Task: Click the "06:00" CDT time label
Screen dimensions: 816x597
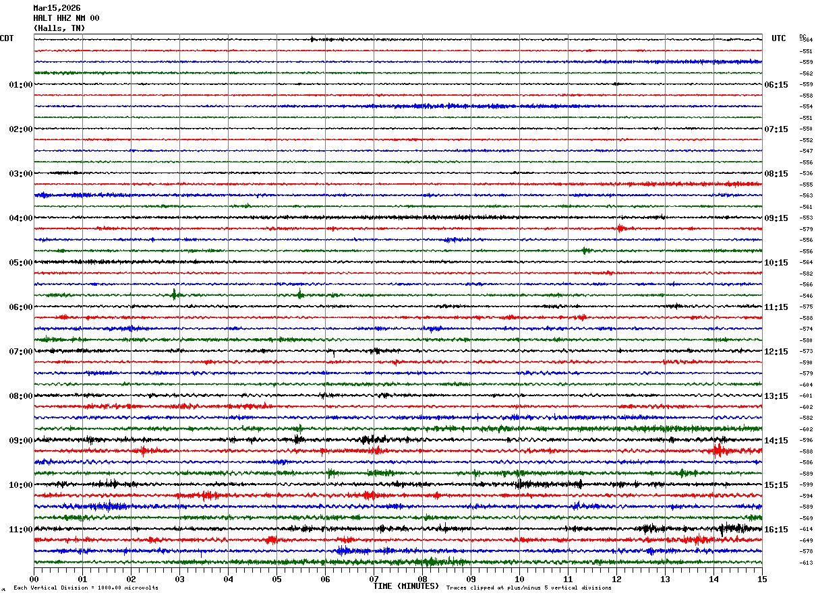Action: point(21,307)
